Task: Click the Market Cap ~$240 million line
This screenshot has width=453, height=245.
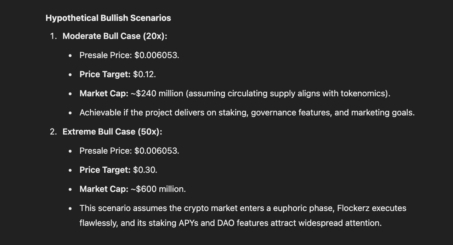Action: coord(235,93)
